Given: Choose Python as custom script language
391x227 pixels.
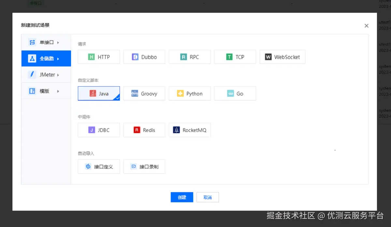Looking at the screenshot, I should click(x=190, y=93).
